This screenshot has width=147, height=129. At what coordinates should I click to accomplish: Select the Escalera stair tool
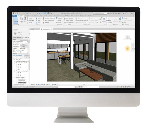coord(59,23)
